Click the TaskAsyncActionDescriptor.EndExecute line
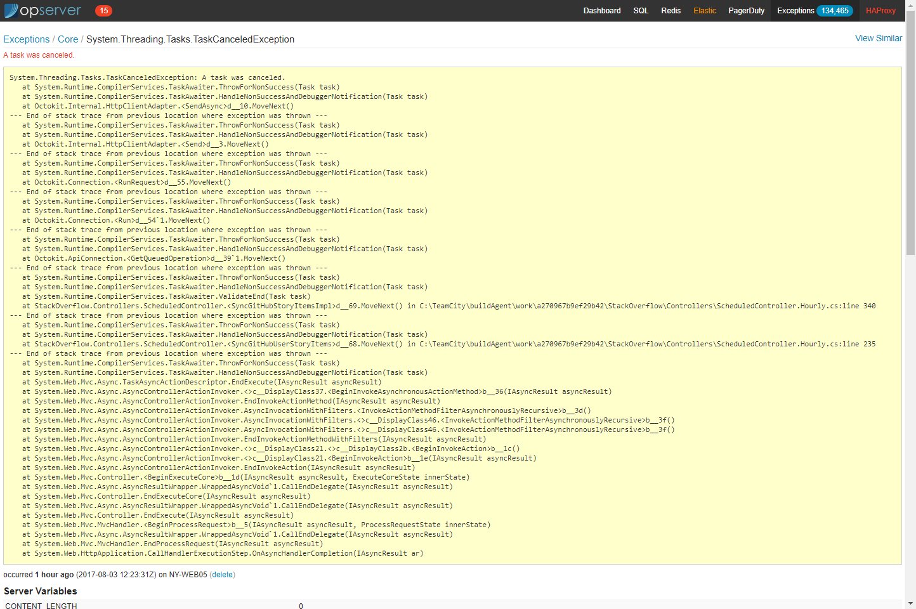Viewport: 916px width, 609px height. [202, 382]
